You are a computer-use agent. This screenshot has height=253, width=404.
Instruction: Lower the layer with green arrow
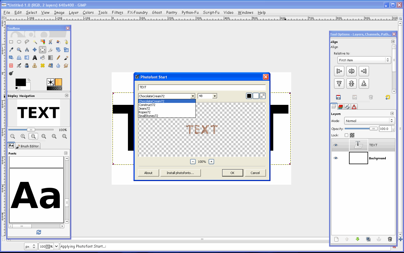(x=357, y=239)
